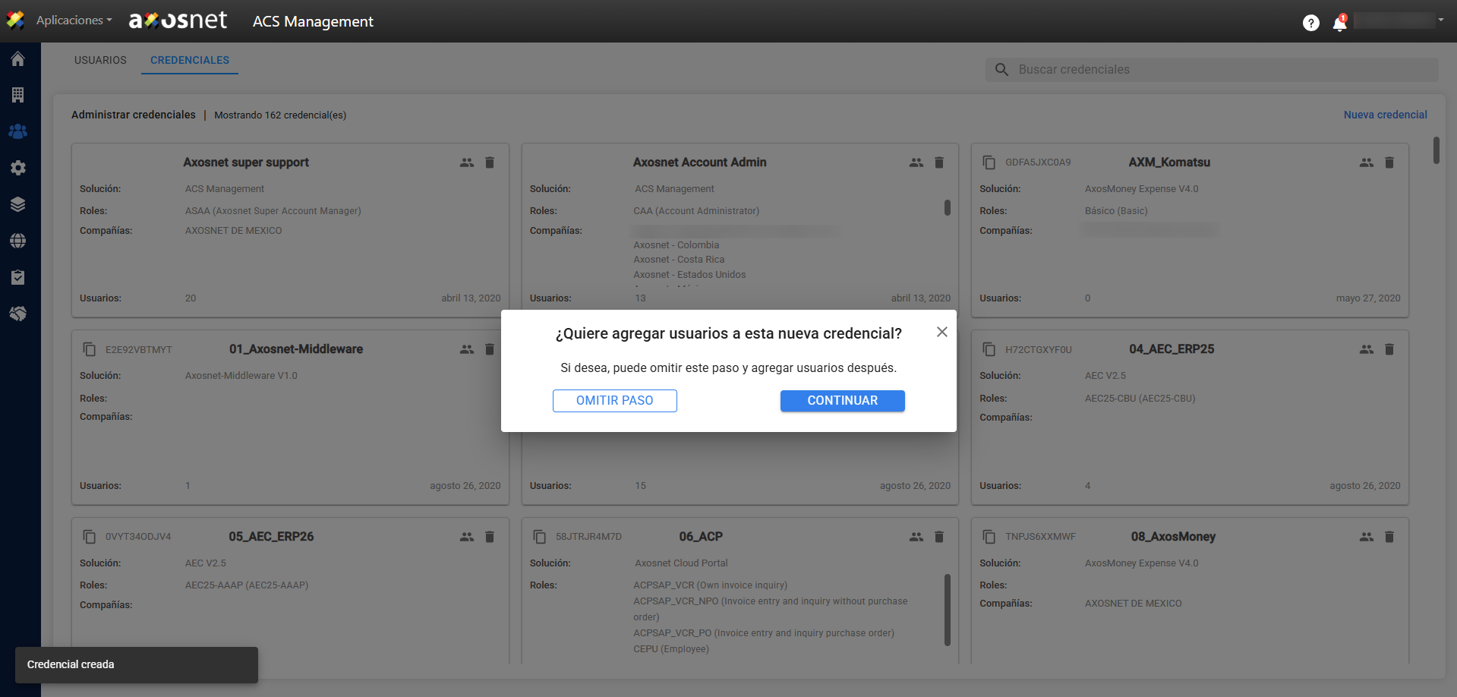
Task: Expand the Aplicaciones dropdown menu
Action: pyautogui.click(x=74, y=20)
